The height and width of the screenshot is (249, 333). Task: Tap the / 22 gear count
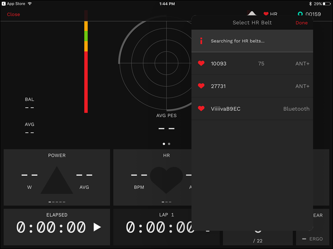click(258, 241)
